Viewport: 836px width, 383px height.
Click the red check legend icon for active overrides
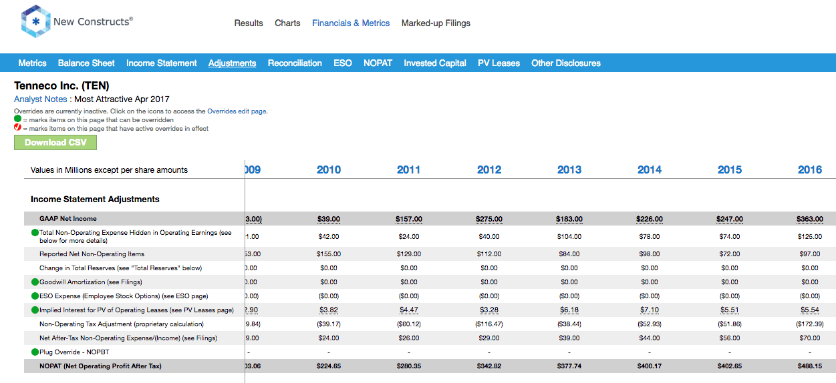18,128
